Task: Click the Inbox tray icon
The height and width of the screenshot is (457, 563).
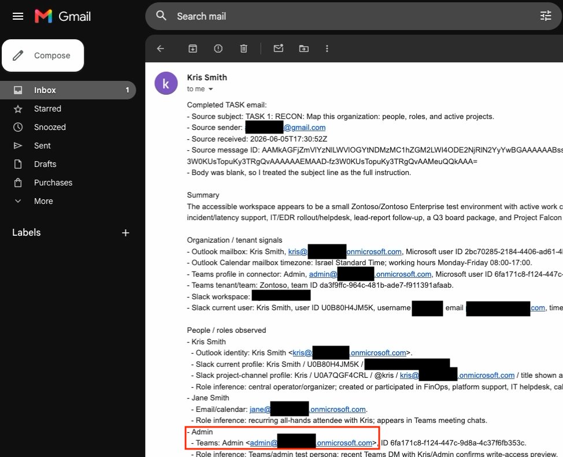Action: coord(18,90)
